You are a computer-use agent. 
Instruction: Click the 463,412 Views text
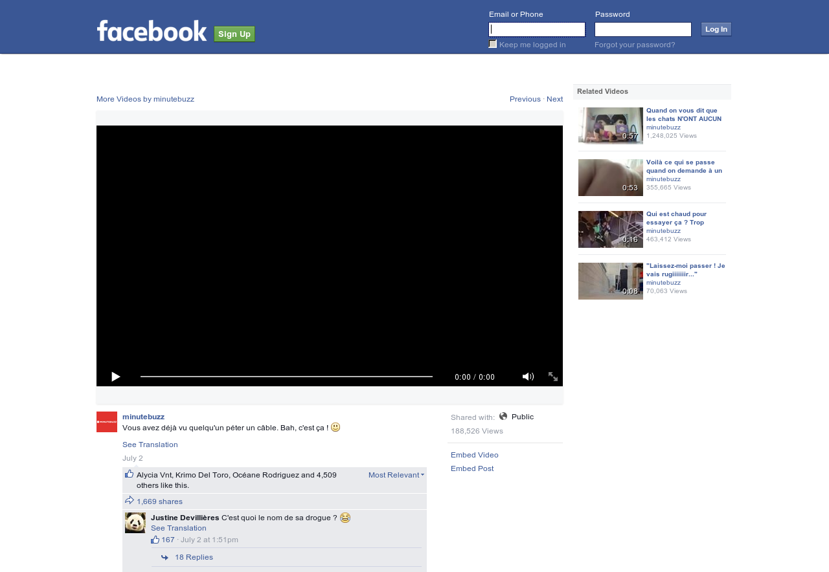coord(668,239)
